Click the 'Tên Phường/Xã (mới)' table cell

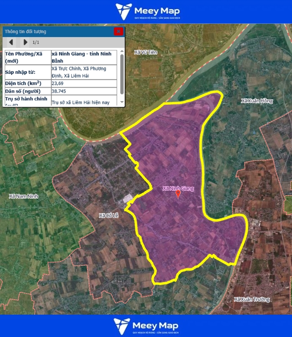[x=27, y=57]
